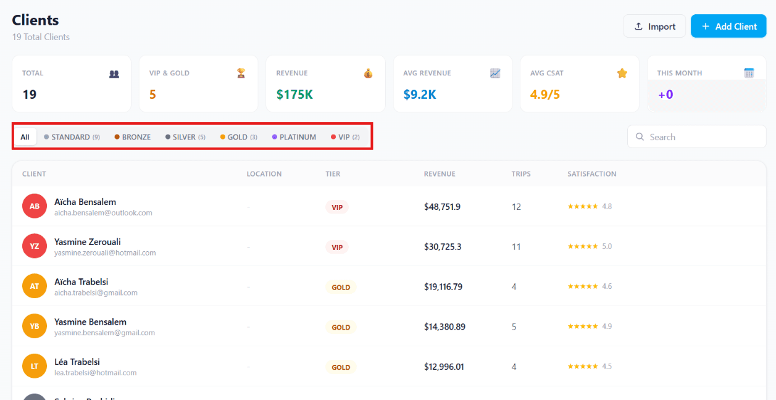Click the LT avatar for Léa Trabelsi
The height and width of the screenshot is (400, 776).
35,367
